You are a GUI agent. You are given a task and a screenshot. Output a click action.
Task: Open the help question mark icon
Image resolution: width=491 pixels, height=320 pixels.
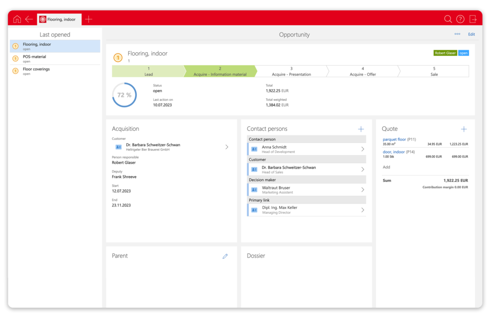click(x=460, y=19)
